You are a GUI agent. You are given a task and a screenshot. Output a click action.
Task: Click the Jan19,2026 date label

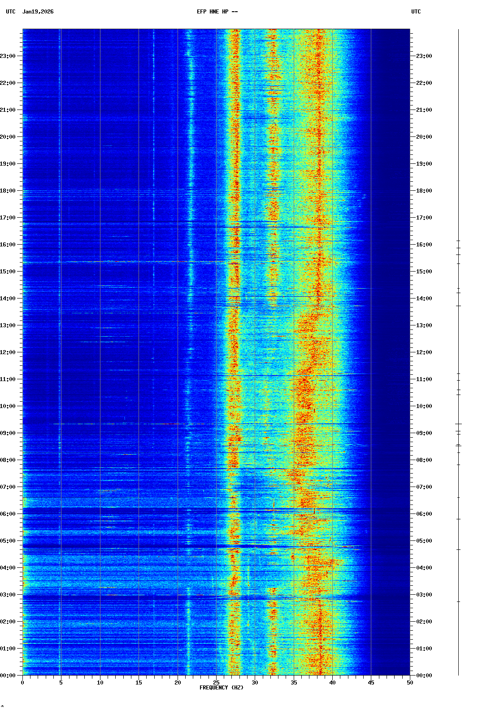point(38,12)
